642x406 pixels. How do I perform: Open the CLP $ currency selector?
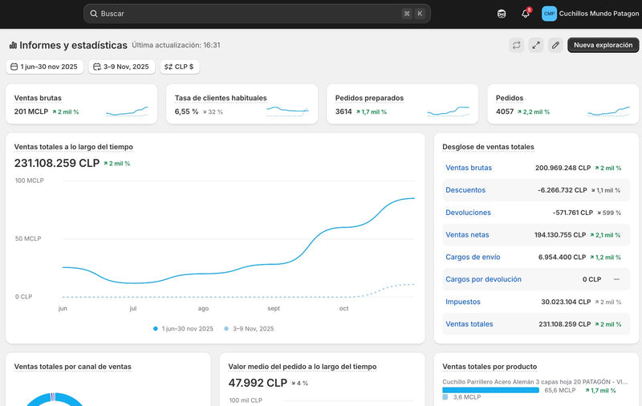(x=180, y=67)
